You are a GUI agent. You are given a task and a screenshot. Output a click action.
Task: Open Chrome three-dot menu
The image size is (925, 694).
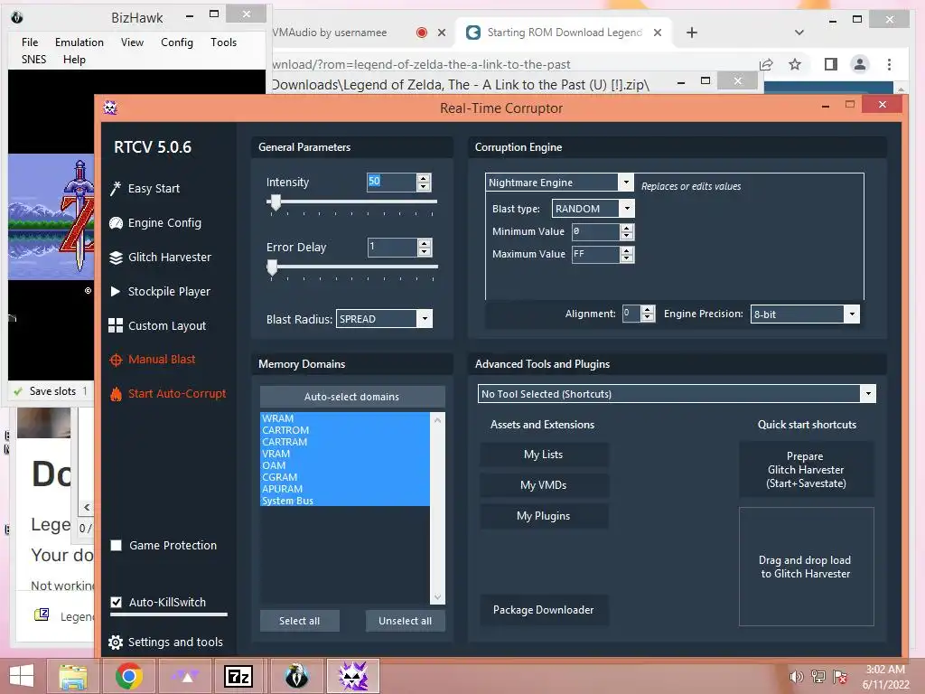click(x=889, y=64)
